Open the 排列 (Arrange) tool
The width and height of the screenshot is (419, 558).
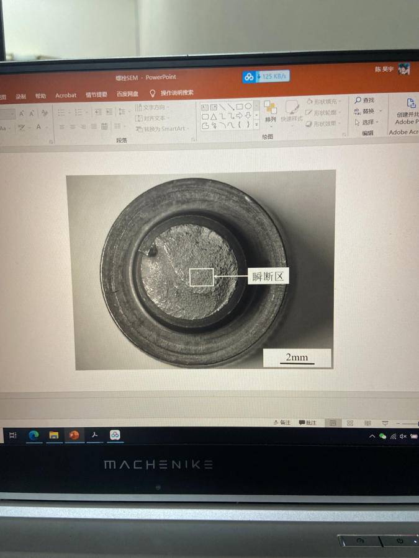[270, 112]
